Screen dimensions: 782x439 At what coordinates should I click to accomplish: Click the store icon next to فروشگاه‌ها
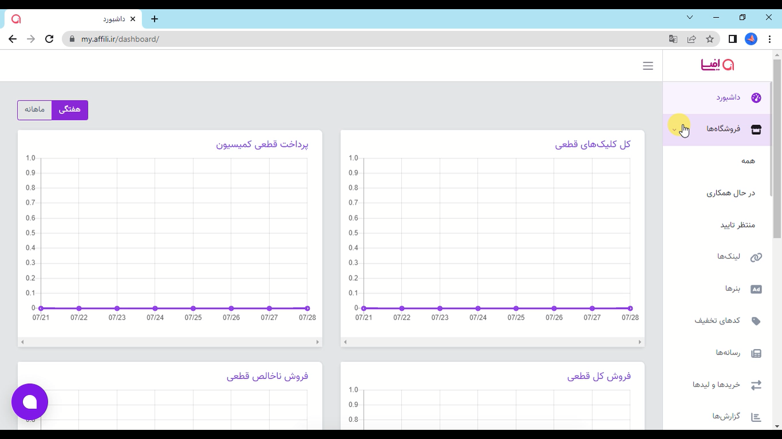tap(756, 129)
